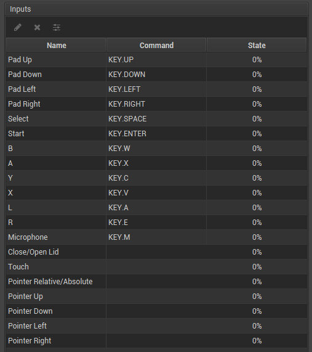Viewport: 312px width, 352px height.
Task: Select the Microphone input row
Action: pos(156,237)
